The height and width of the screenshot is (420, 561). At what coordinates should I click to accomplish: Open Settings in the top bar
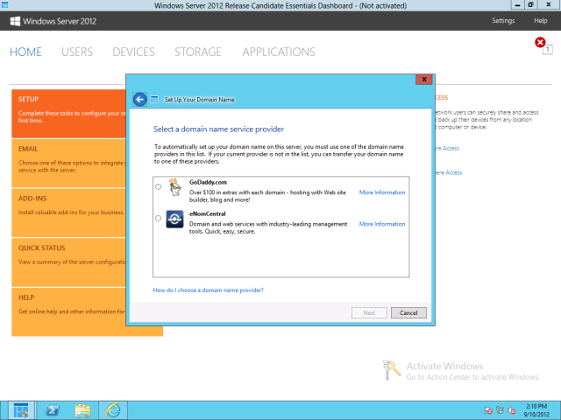tap(503, 21)
